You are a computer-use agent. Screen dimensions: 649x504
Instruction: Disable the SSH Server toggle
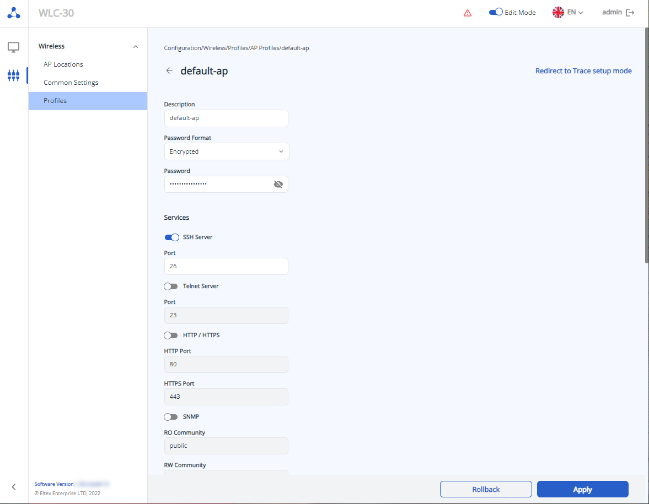pyautogui.click(x=171, y=237)
